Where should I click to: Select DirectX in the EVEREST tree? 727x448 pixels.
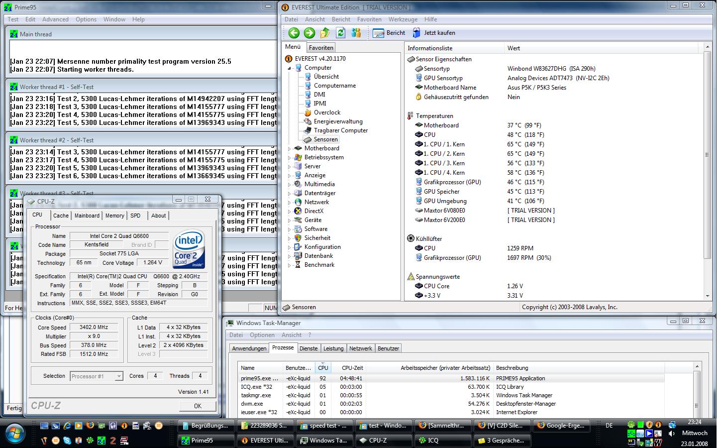313,211
